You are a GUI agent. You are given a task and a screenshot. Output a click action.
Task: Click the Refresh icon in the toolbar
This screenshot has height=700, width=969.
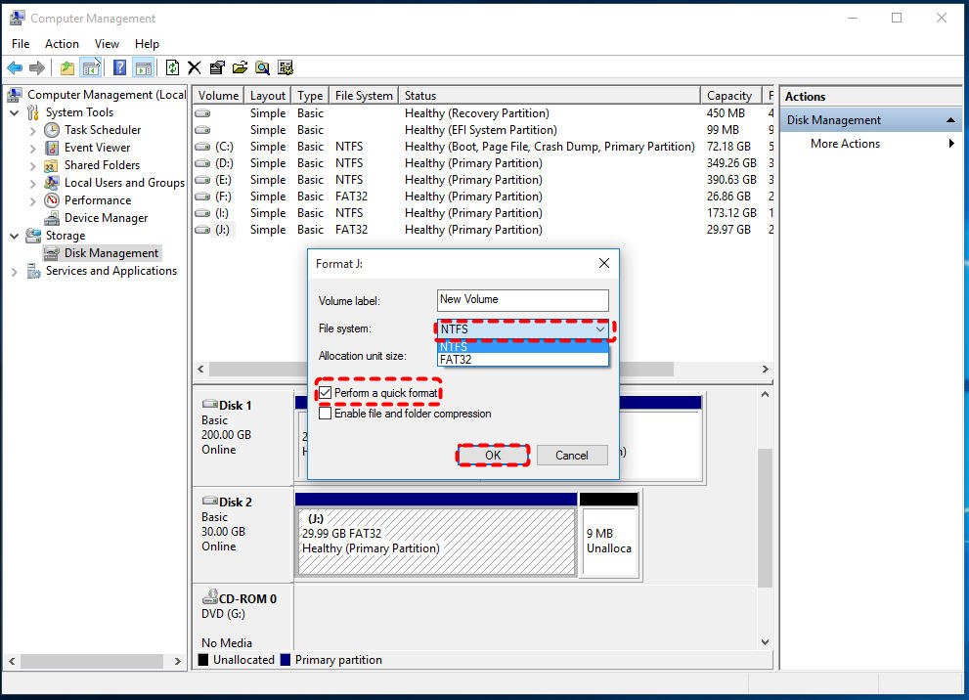(x=173, y=66)
